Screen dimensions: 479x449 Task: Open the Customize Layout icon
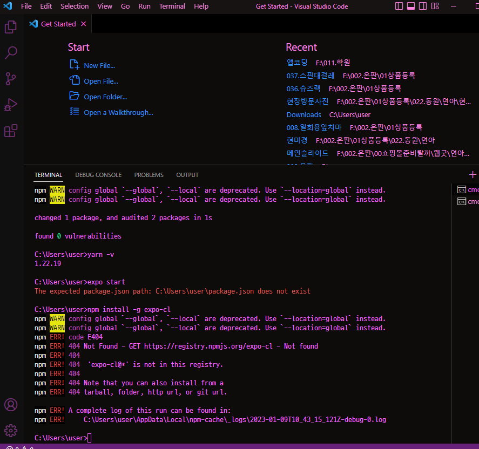(x=435, y=6)
